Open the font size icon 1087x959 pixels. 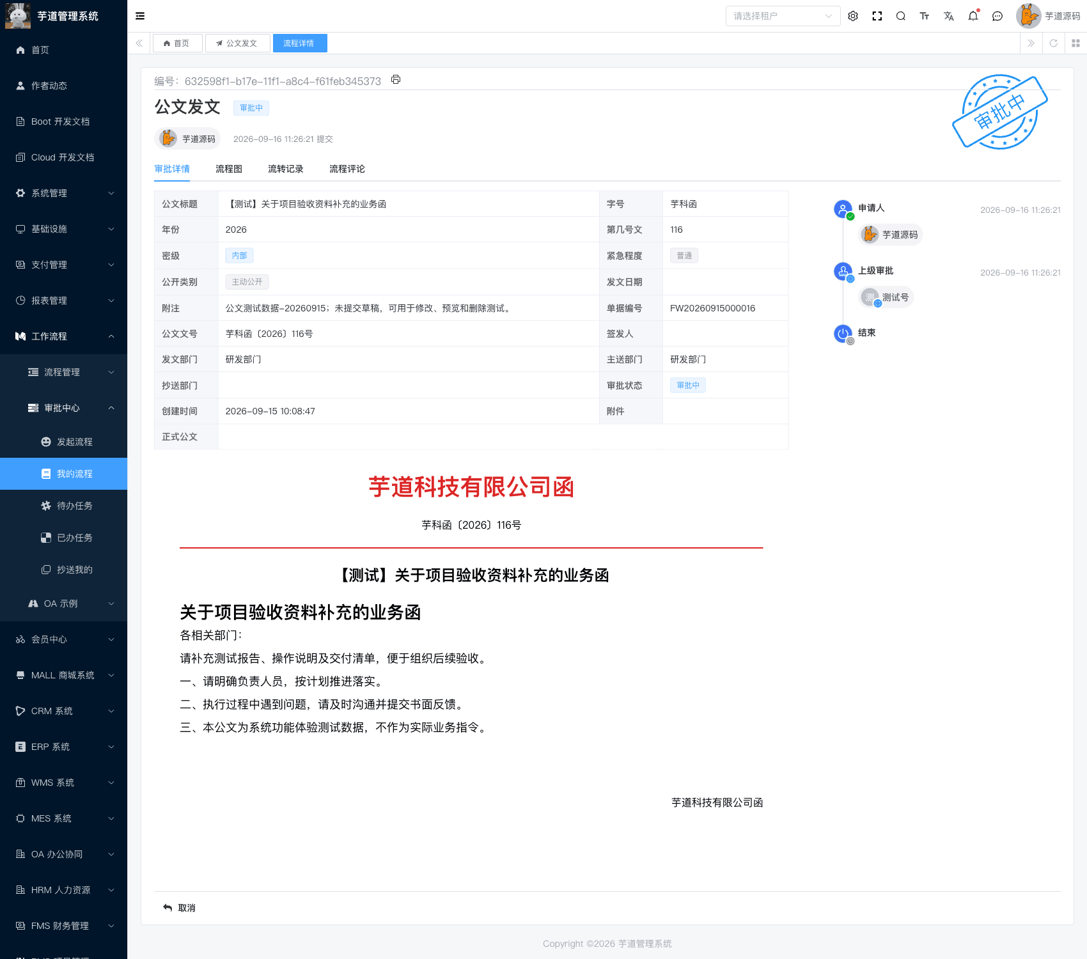coord(925,16)
